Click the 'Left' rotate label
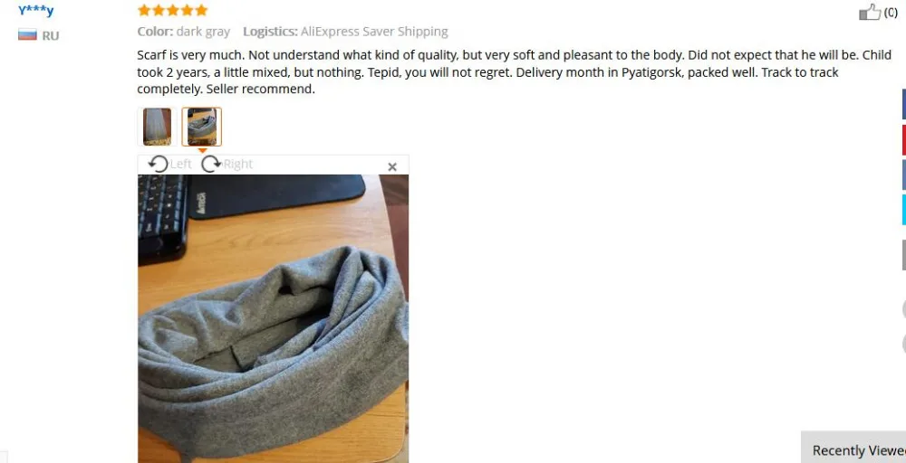The image size is (906, 463). coord(181,165)
